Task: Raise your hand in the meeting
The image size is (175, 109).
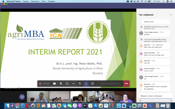Action: (80, 84)
